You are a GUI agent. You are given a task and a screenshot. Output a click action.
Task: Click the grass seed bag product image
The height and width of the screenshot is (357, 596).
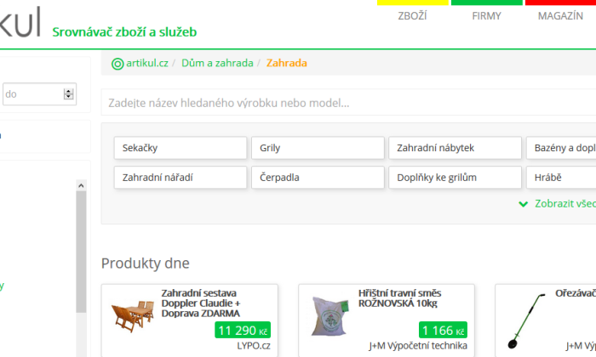coord(330,316)
